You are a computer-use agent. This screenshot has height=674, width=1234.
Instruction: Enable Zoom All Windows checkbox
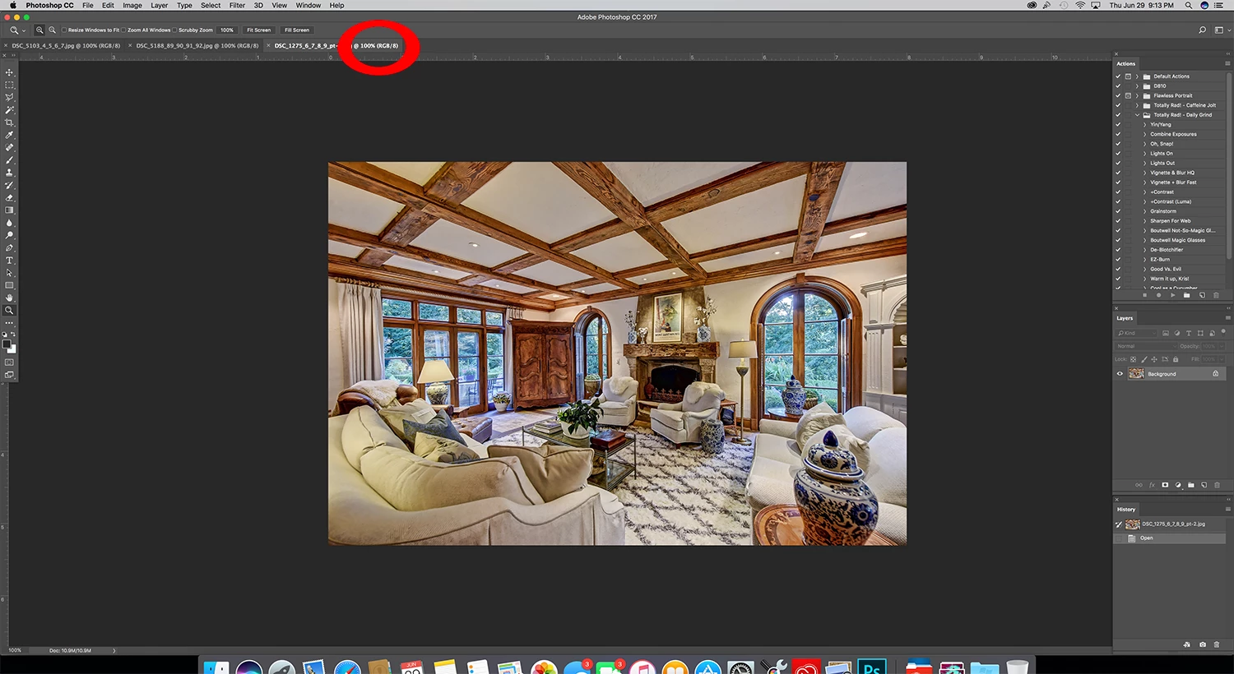(x=123, y=30)
